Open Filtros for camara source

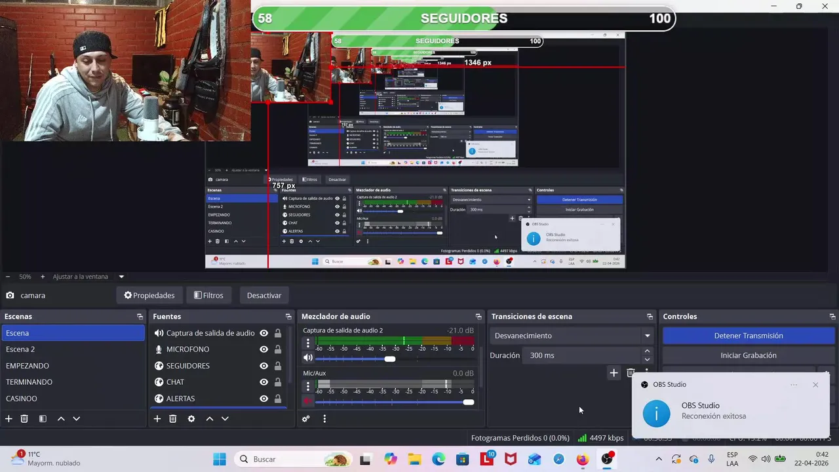tap(208, 296)
